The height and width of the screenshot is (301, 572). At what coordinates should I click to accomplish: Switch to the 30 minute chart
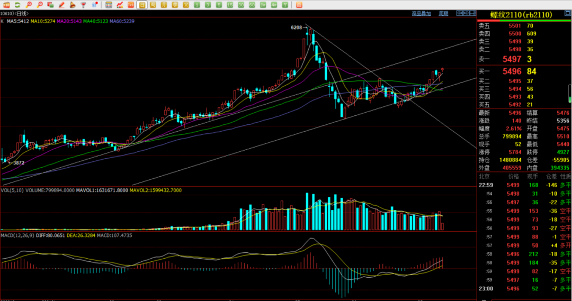coord(241,5)
